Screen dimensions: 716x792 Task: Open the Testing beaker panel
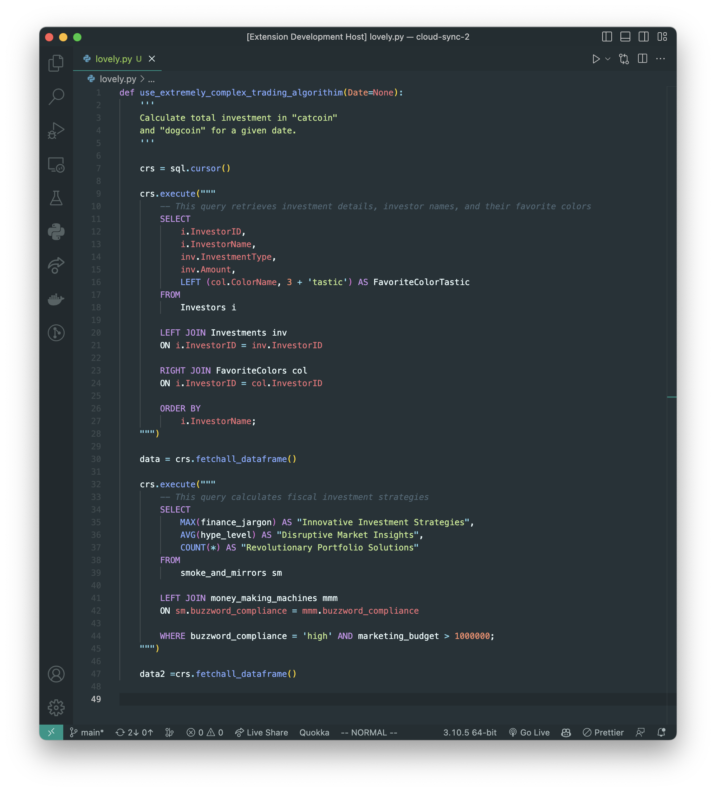pyautogui.click(x=56, y=199)
